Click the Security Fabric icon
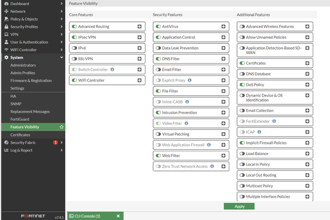The height and width of the screenshot is (220, 330). pyautogui.click(x=6, y=143)
